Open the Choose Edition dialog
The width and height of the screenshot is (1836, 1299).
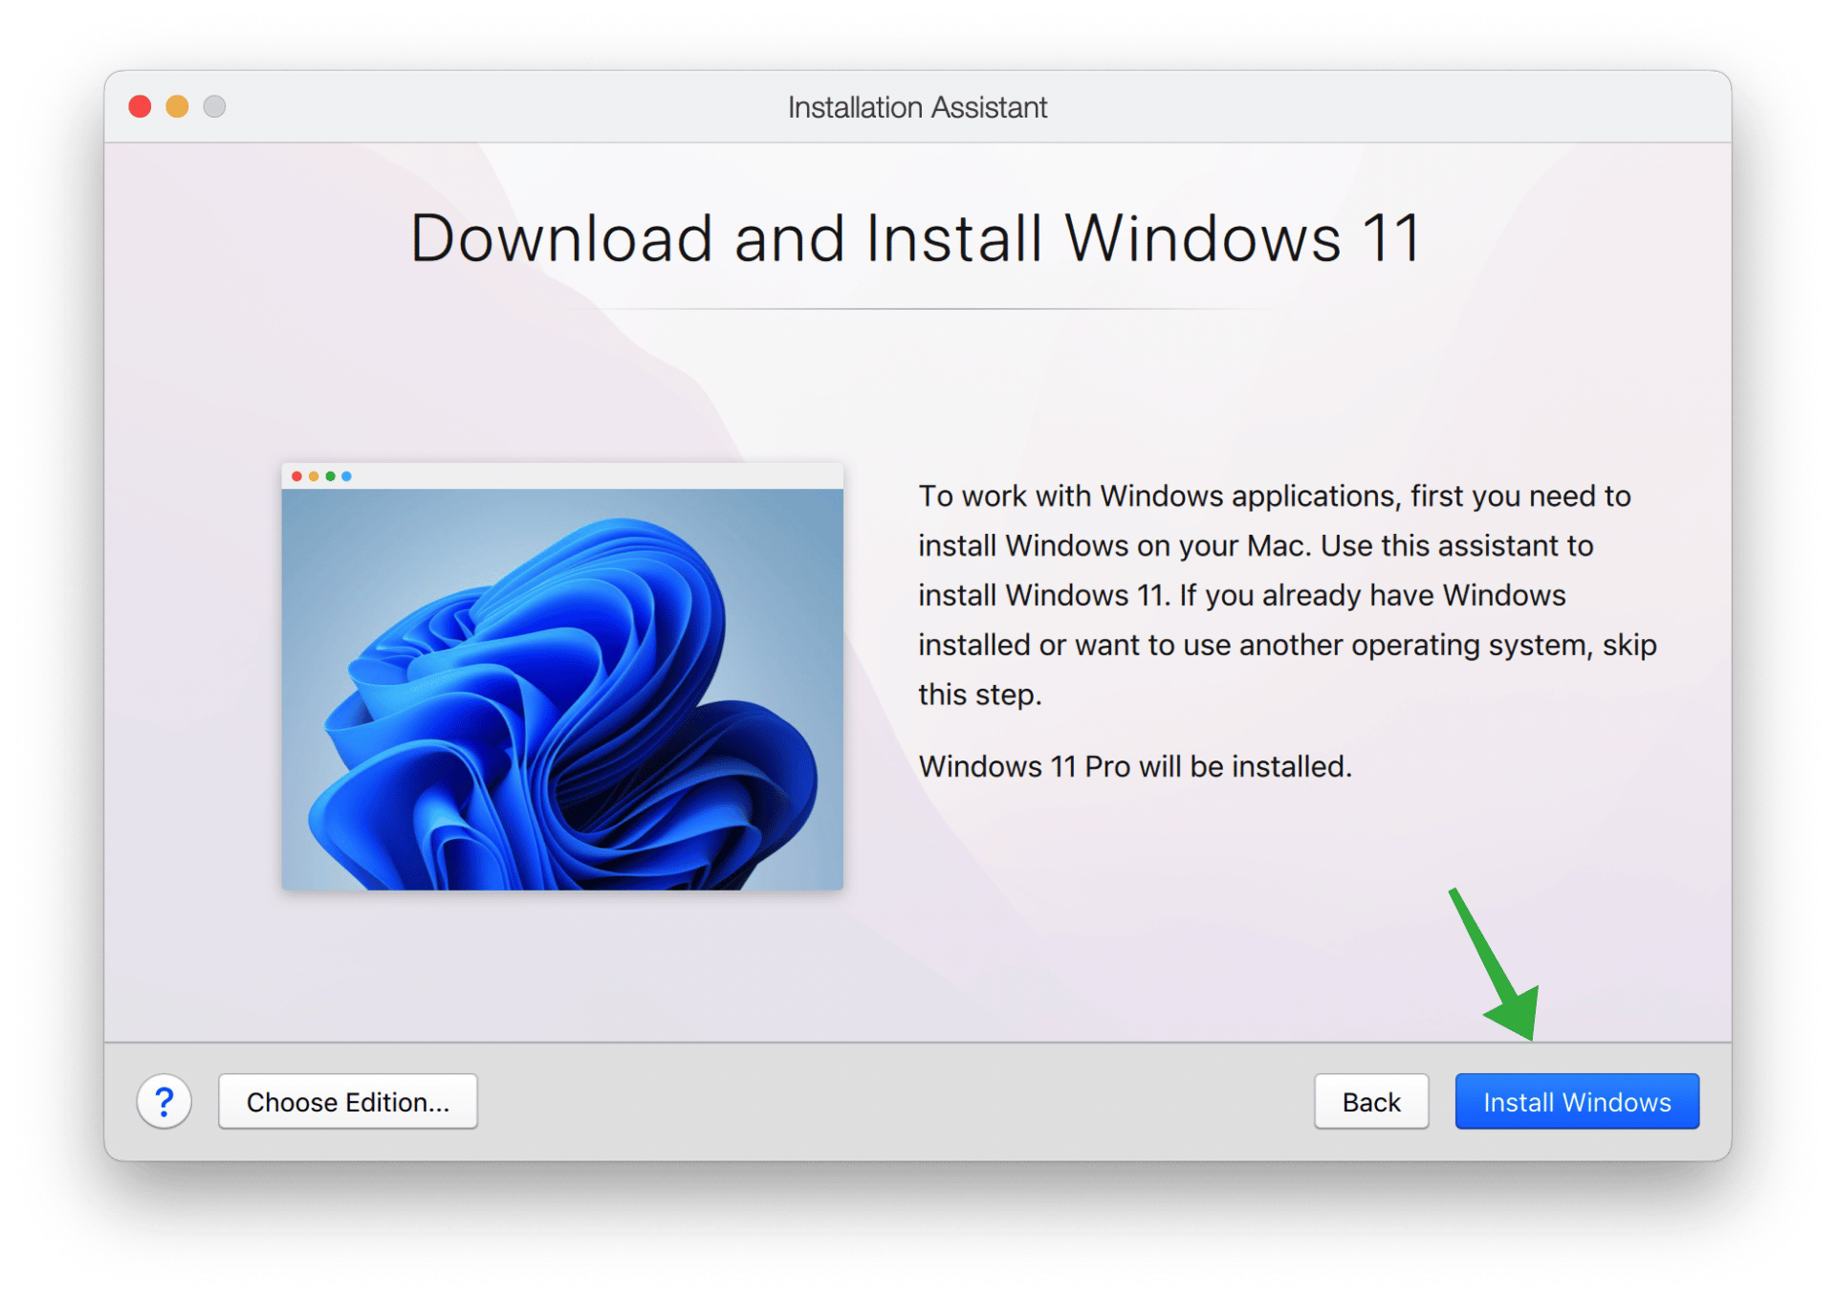(347, 1101)
